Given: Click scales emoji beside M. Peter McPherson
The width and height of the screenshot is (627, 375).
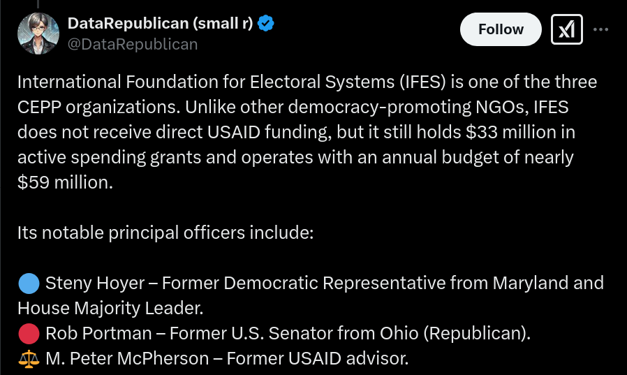Looking at the screenshot, I should [x=29, y=359].
